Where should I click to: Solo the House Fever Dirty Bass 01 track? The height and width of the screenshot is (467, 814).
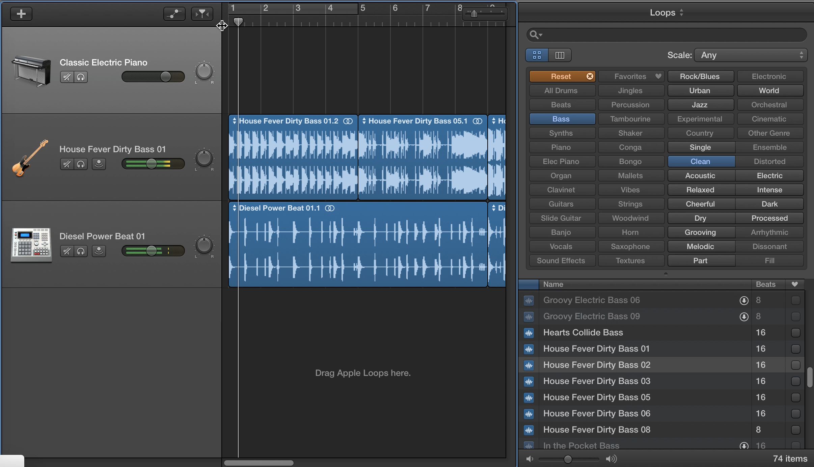pos(81,164)
